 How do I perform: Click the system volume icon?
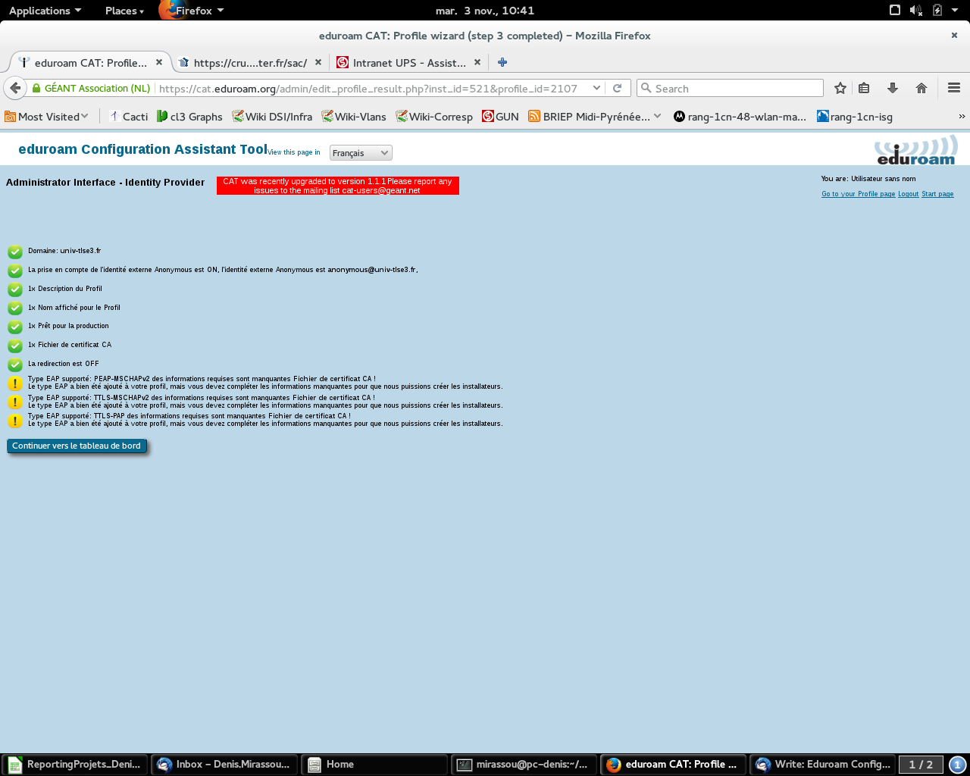pyautogui.click(x=915, y=10)
